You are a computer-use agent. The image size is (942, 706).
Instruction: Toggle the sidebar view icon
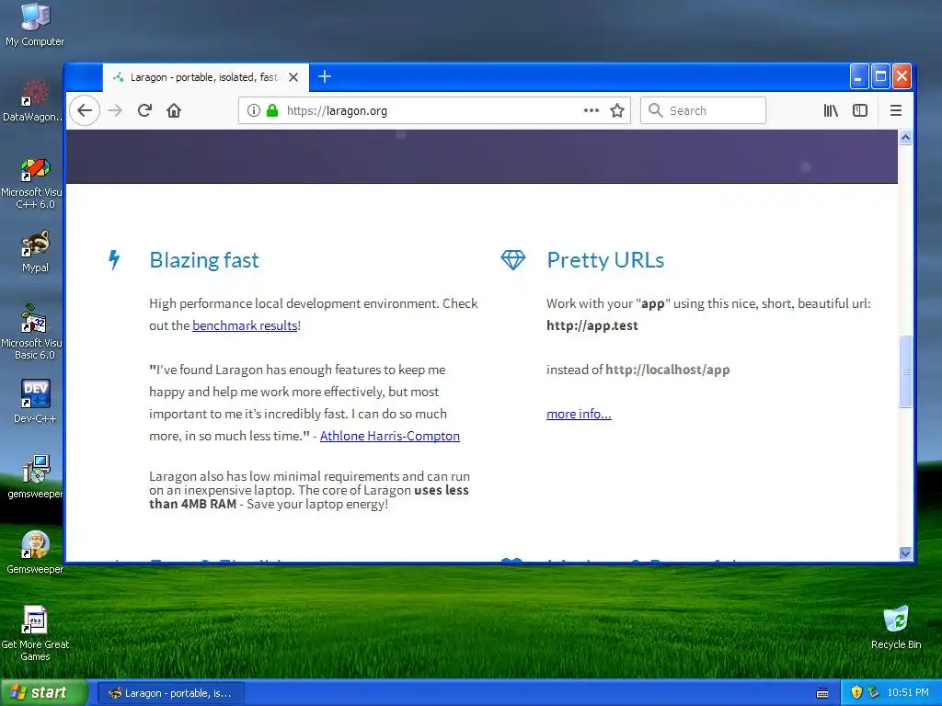[x=860, y=110]
